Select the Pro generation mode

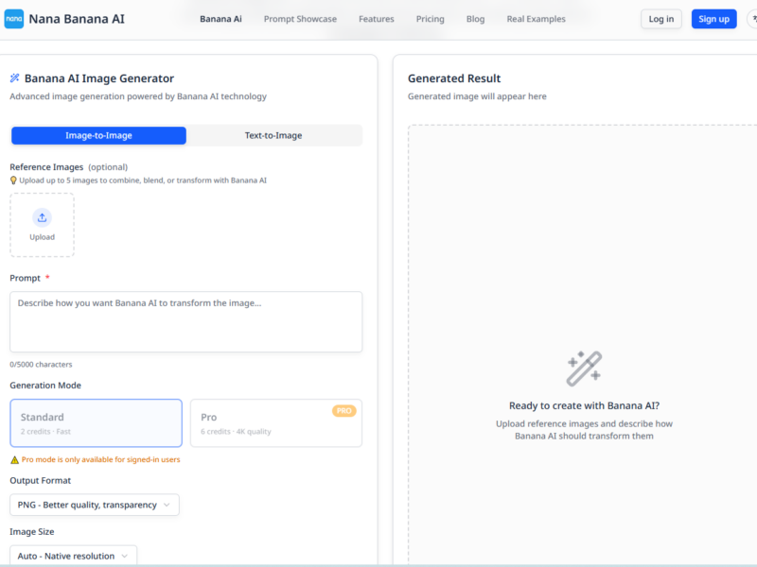275,422
